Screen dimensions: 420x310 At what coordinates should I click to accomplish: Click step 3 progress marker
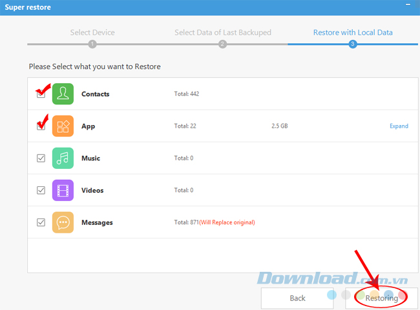pyautogui.click(x=352, y=44)
